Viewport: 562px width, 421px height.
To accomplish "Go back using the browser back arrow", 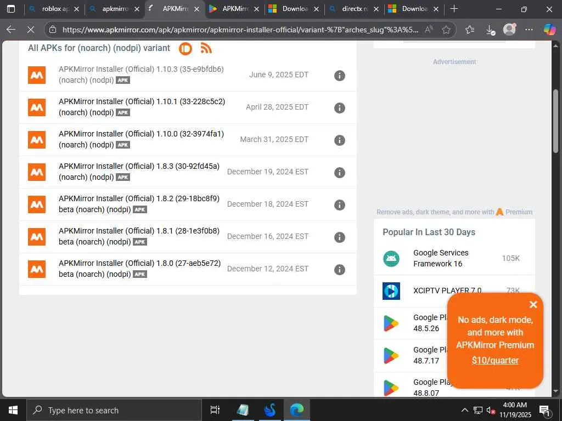I will (11, 30).
